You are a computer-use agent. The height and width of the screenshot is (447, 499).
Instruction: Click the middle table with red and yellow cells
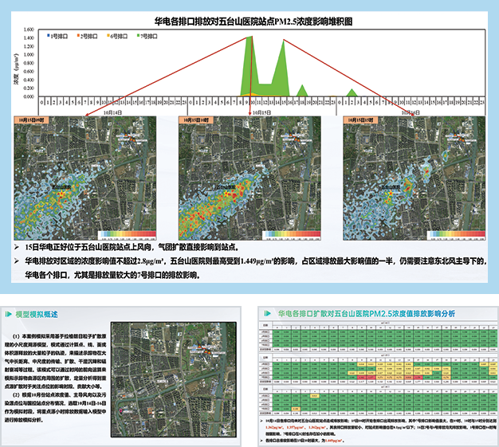click(x=378, y=370)
